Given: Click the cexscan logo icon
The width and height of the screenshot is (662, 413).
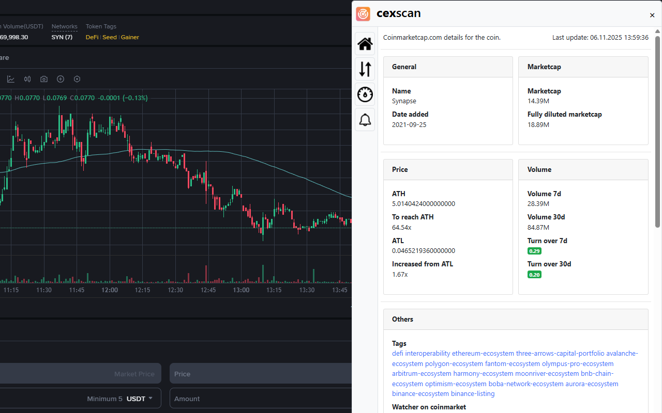Looking at the screenshot, I should (x=363, y=14).
